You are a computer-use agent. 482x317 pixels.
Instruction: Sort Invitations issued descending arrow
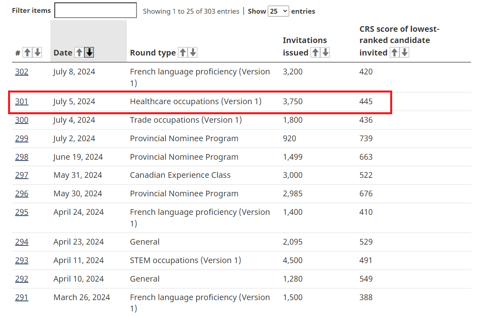click(x=325, y=52)
